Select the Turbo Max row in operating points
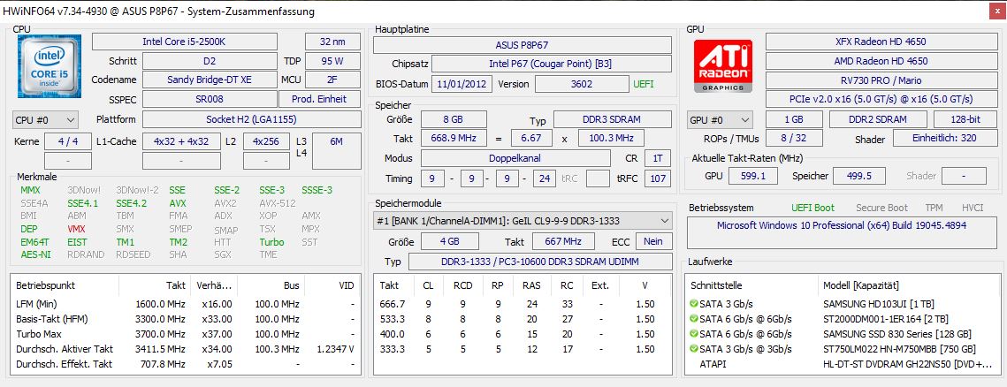The width and height of the screenshot is (1007, 387). click(x=186, y=334)
